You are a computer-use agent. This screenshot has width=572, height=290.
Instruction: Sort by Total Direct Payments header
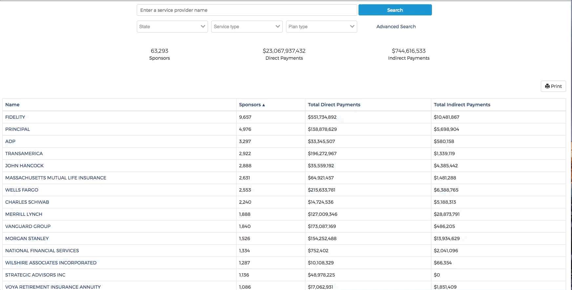pyautogui.click(x=334, y=105)
